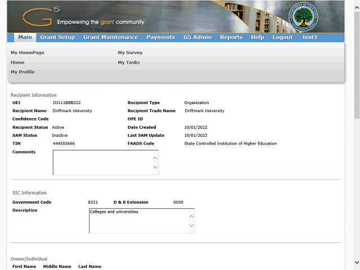Open the My Profile link
The height and width of the screenshot is (270, 360).
22,72
